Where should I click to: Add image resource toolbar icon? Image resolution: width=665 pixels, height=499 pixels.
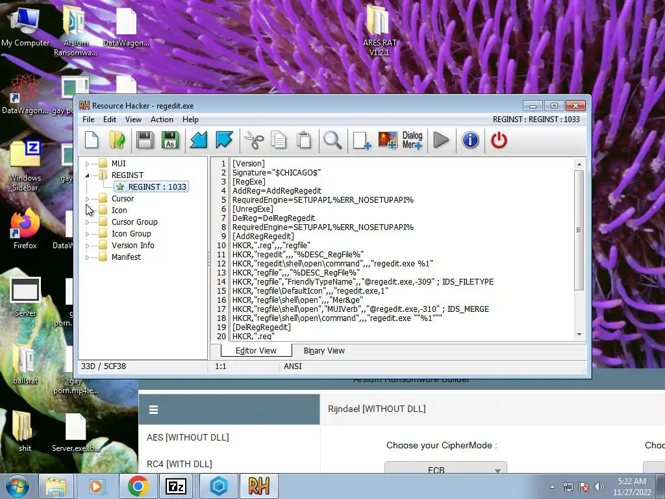coord(388,140)
